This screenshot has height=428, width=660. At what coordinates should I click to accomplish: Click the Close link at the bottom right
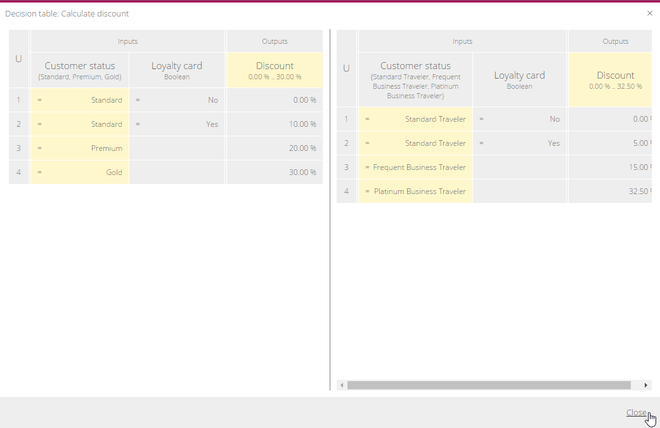pyautogui.click(x=636, y=412)
